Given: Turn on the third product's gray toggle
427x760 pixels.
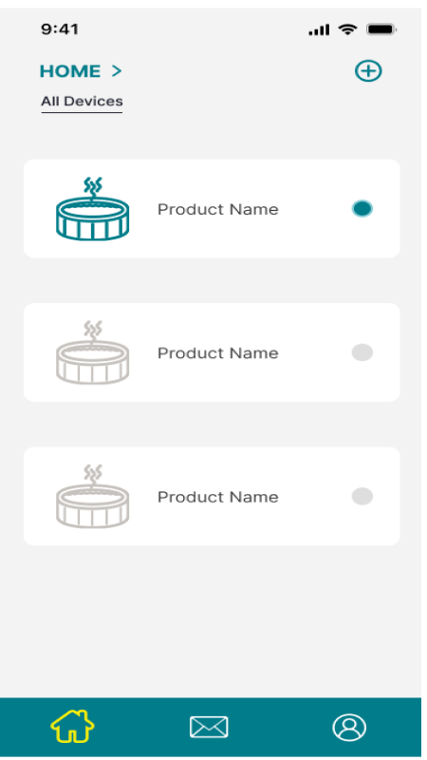Looking at the screenshot, I should (362, 496).
